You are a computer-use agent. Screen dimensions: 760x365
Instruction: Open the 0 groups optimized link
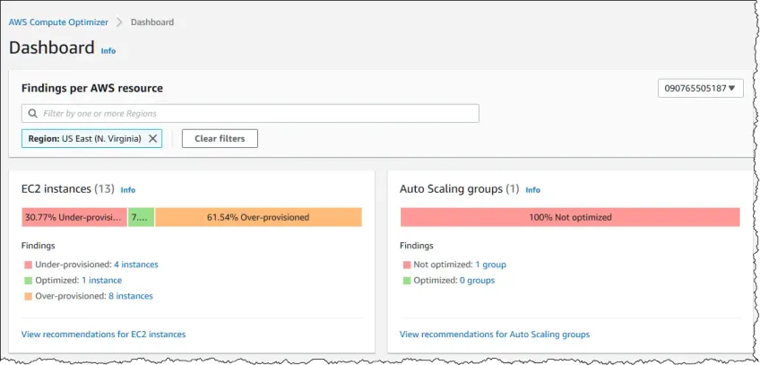click(478, 280)
